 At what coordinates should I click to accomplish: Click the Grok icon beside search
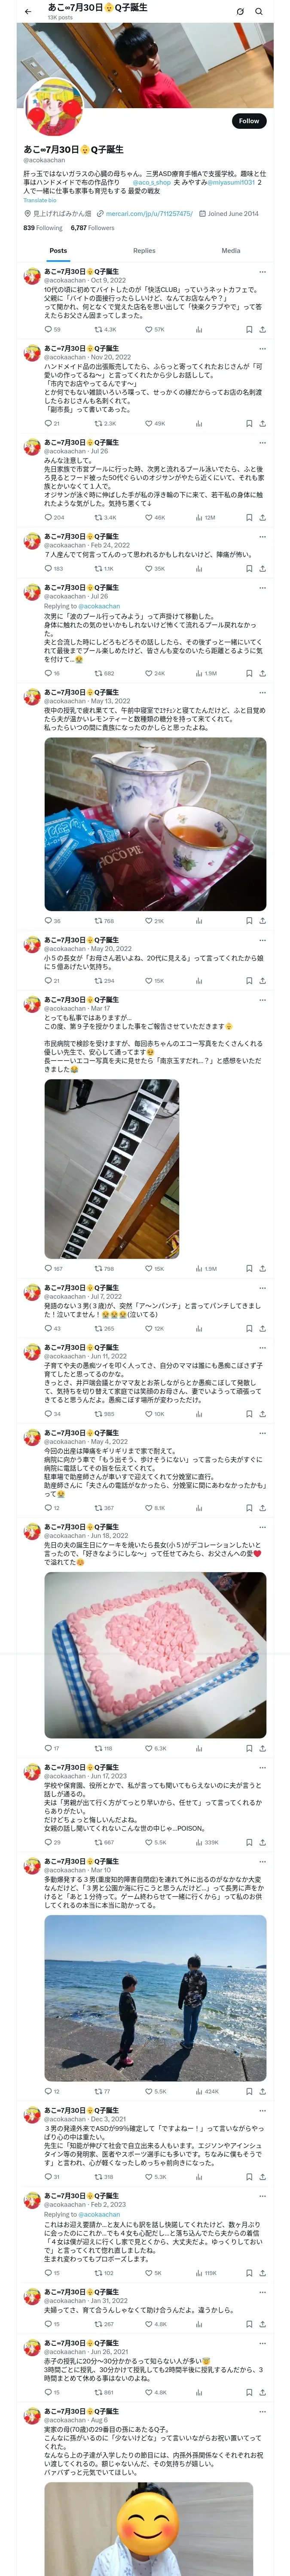[x=240, y=12]
